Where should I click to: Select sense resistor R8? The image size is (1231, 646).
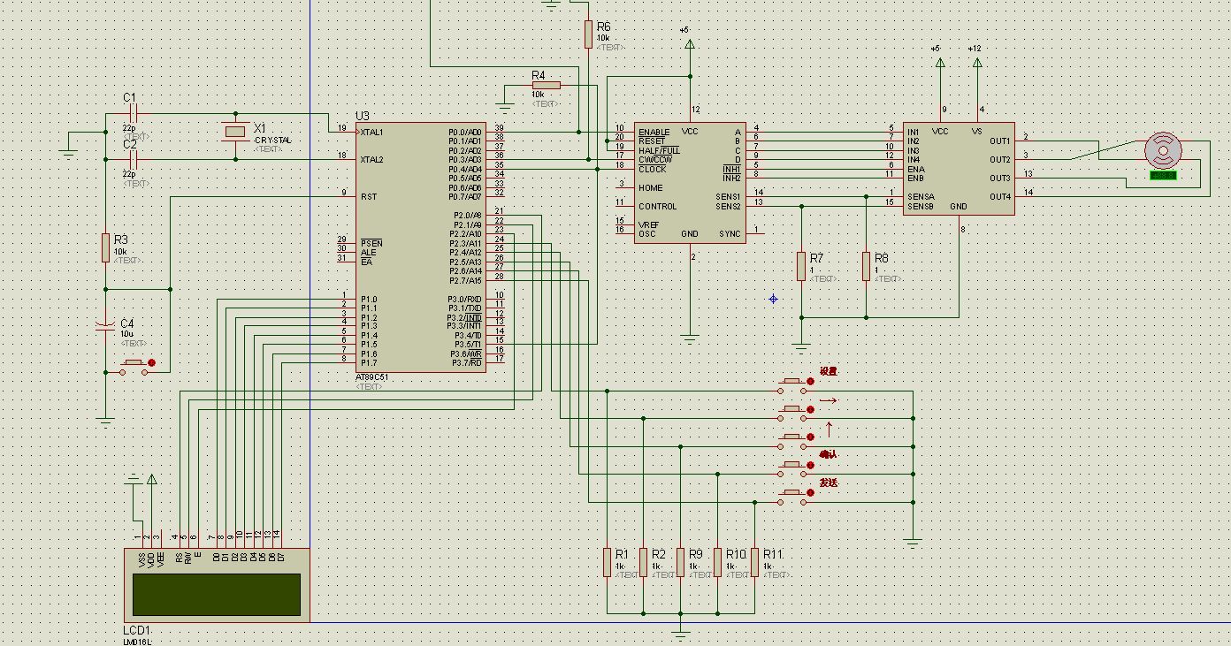pyautogui.click(x=866, y=266)
